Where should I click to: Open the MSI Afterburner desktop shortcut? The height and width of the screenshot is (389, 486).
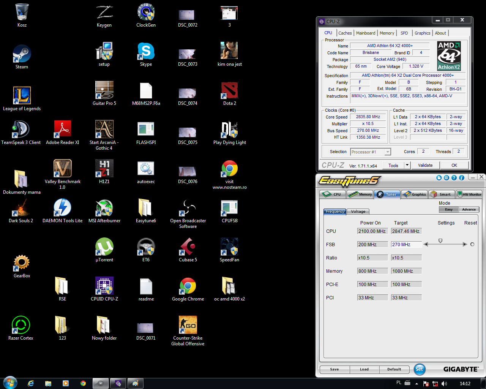pyautogui.click(x=104, y=209)
